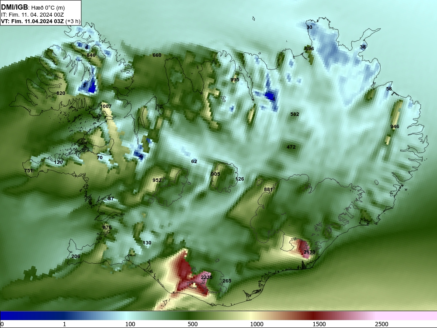
Task: Click the 500 tick on the color scale
Action: click(193, 324)
